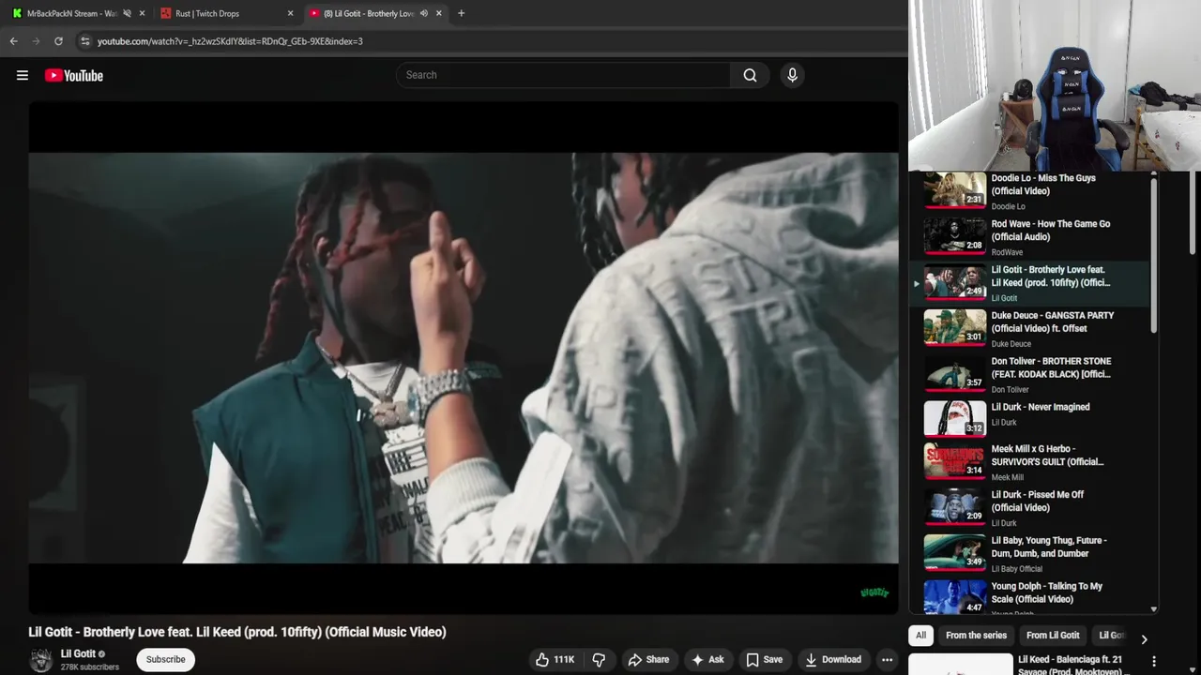The width and height of the screenshot is (1201, 675).
Task: Play Rod Wave - How The Game Go
Action: 1030,236
